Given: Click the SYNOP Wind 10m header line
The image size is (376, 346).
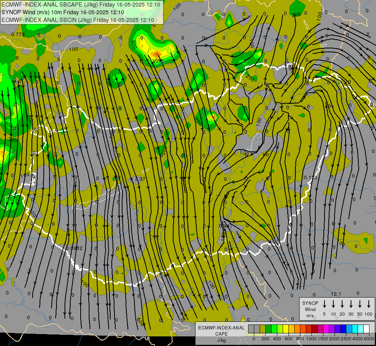Looking at the screenshot, I should click(x=63, y=12).
